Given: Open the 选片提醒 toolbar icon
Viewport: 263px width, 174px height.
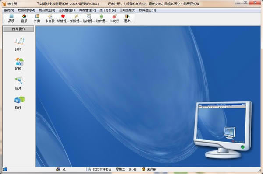Looking at the screenshot, I should click(89, 18).
